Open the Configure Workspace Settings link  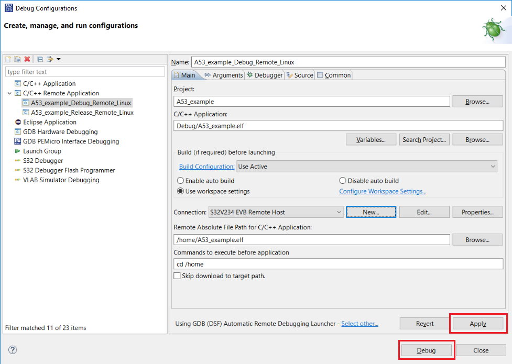(383, 191)
